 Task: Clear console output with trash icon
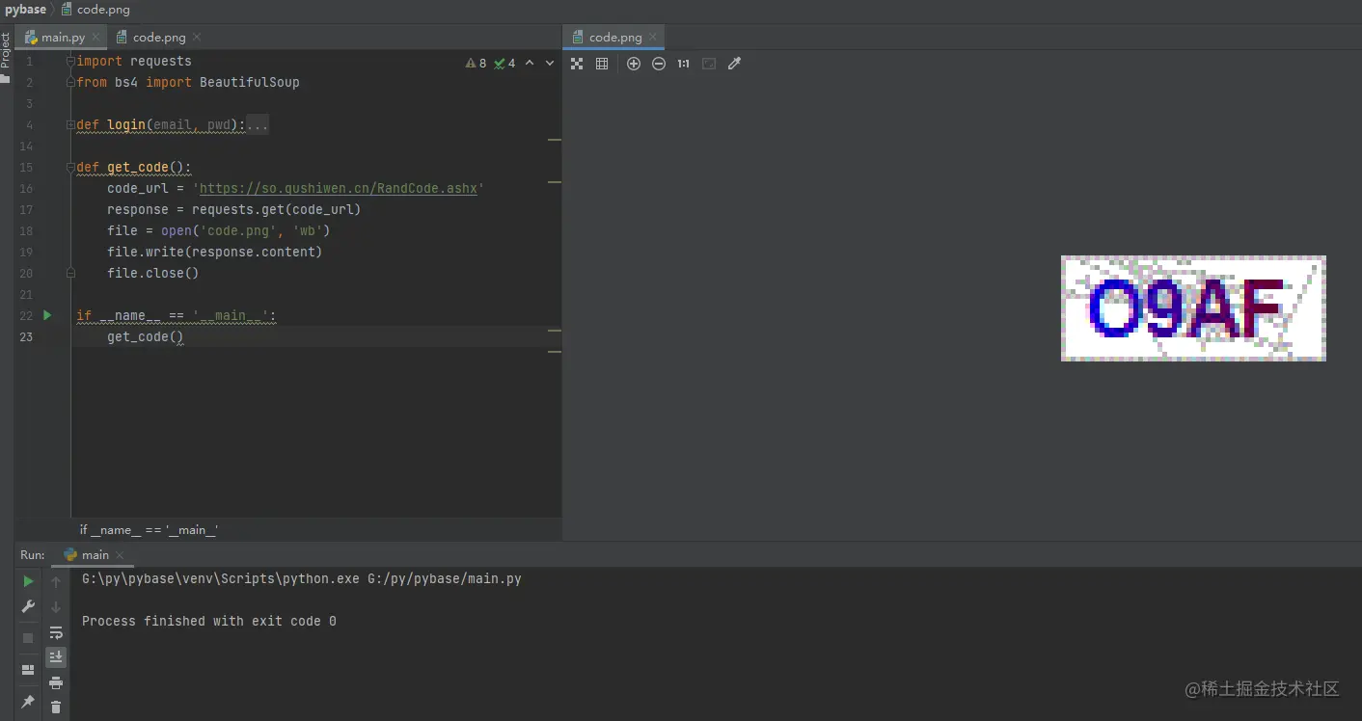pos(56,708)
